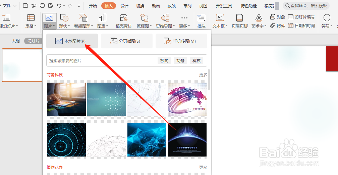The height and width of the screenshot is (175, 338).
Task: Insert Date and Time (日期和时间)
Action: pyautogui.click(x=301, y=26)
